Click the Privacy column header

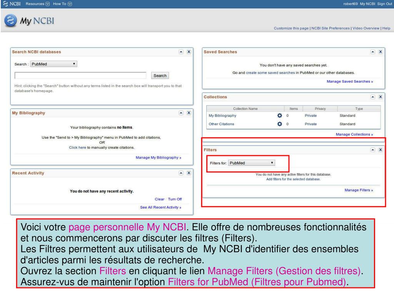click(320, 109)
